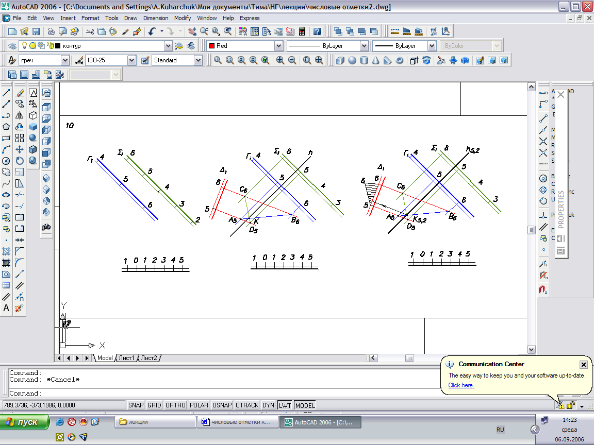Expand the Undo history dropdown arrow

pyautogui.click(x=162, y=31)
